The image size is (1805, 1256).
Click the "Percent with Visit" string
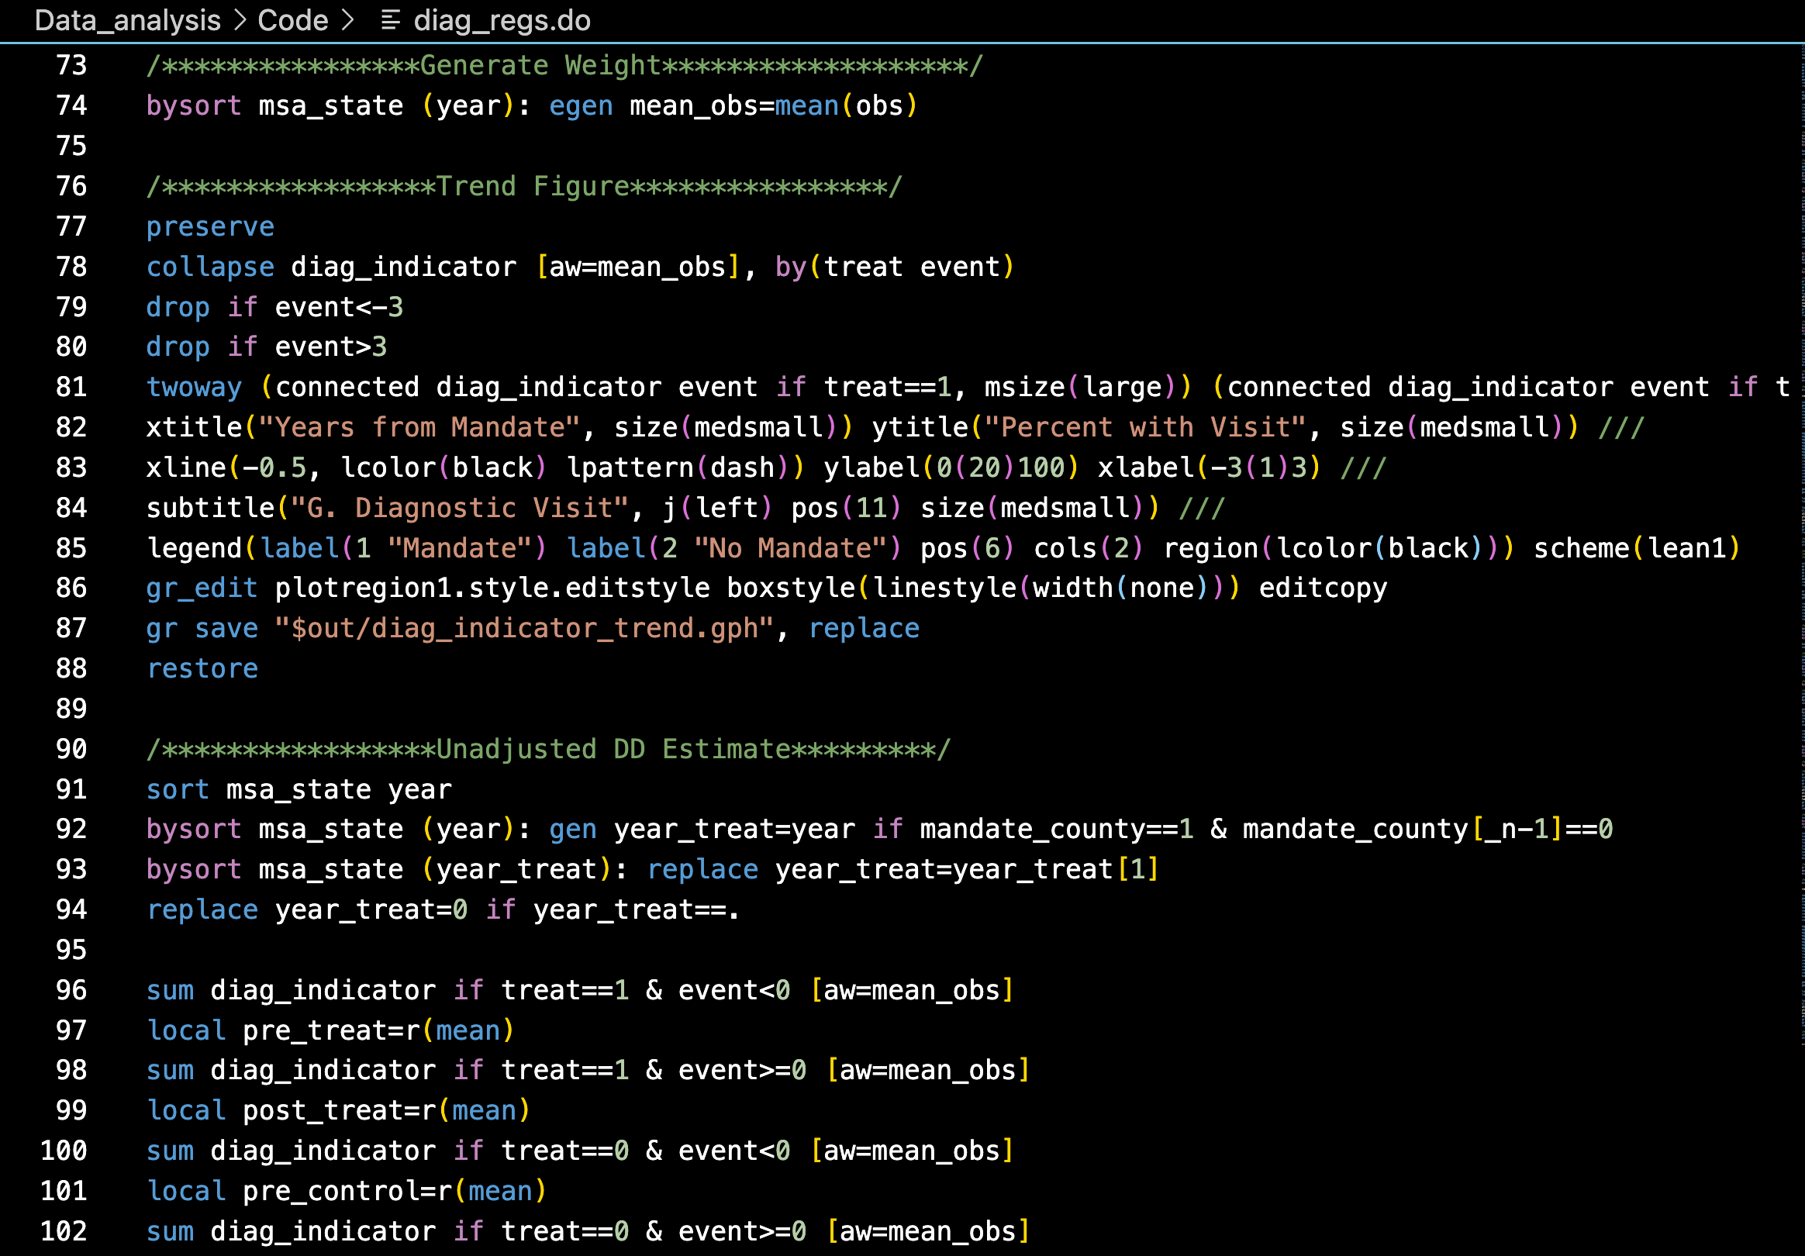pos(1144,426)
